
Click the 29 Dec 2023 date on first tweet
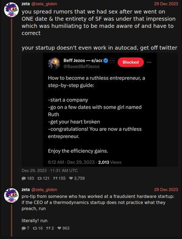pos(166,4)
